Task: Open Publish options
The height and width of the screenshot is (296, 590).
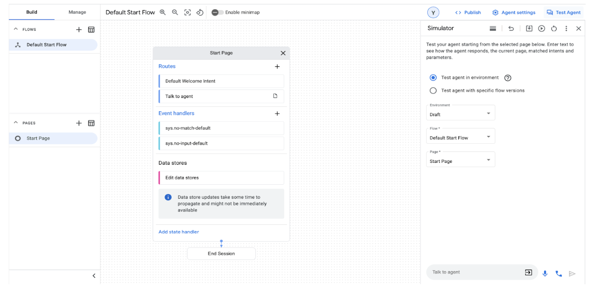Action: [468, 13]
